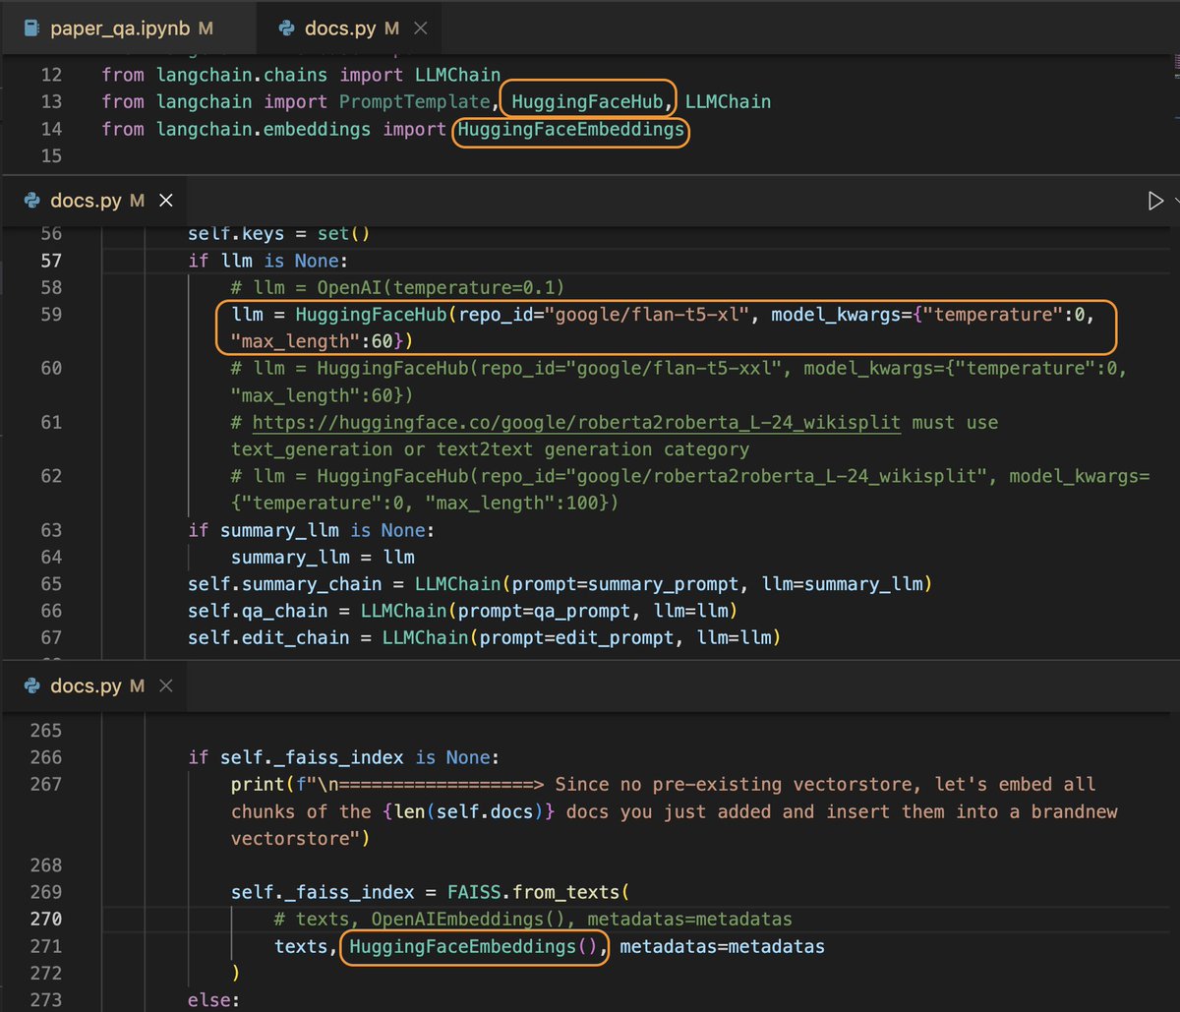Click line number 266 in the gutter
This screenshot has height=1012, width=1180.
[x=45, y=757]
